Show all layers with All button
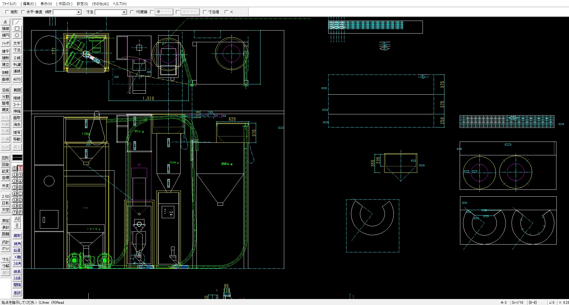The height and width of the screenshot is (305, 569). pos(17,219)
